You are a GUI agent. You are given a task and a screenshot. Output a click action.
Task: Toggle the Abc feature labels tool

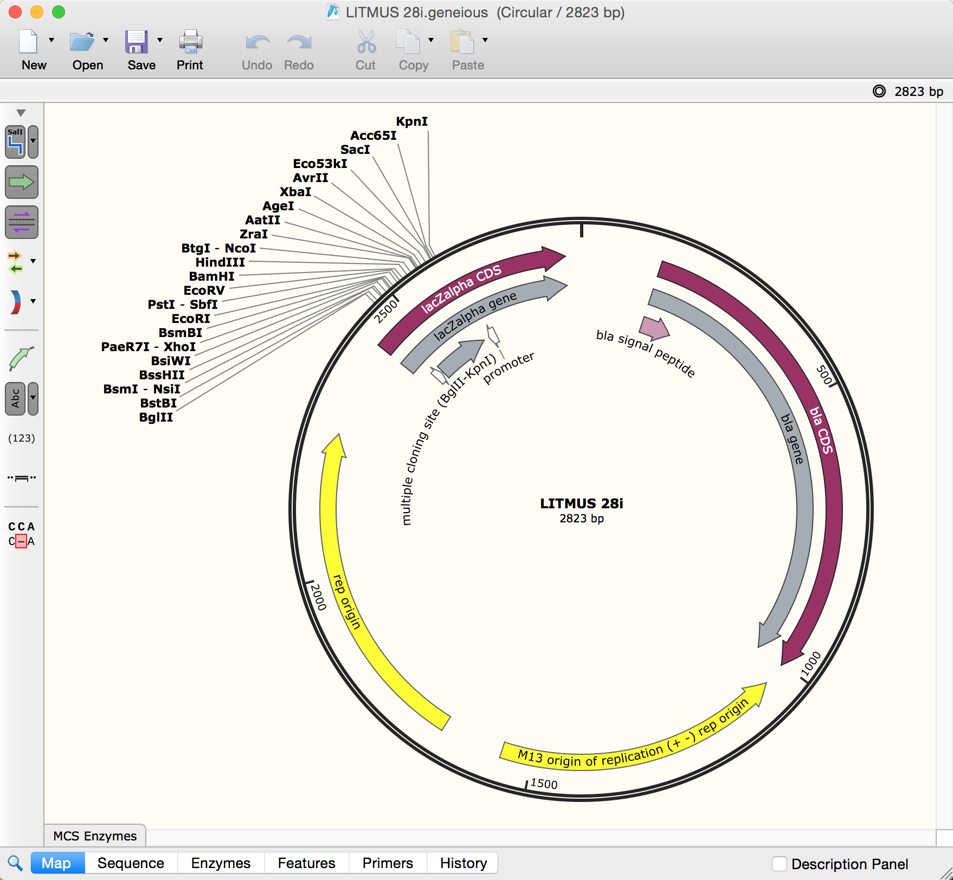coord(15,399)
